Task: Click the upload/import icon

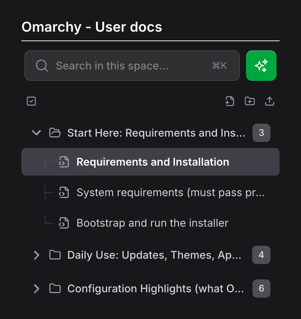Action: coord(270,101)
